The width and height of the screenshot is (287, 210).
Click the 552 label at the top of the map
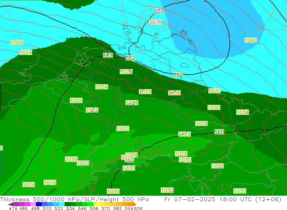tap(159, 11)
